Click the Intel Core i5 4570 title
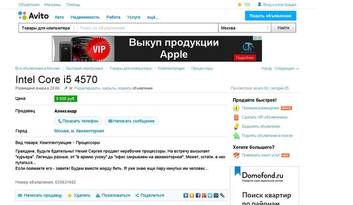Viewport: 353px width, 205px height. (x=56, y=79)
